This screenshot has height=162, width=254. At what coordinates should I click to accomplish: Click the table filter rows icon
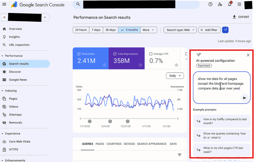click(x=180, y=155)
